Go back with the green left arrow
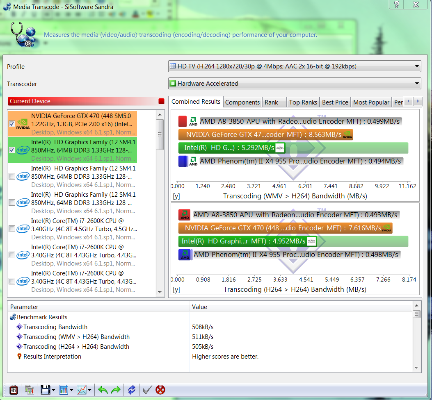Image resolution: width=432 pixels, height=400 pixels. [x=103, y=389]
